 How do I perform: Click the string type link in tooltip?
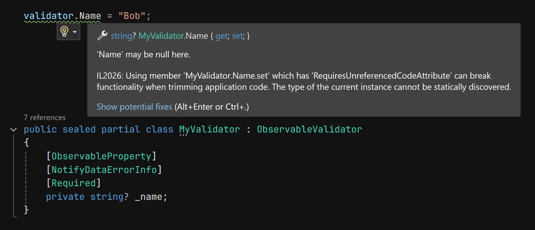[121, 36]
